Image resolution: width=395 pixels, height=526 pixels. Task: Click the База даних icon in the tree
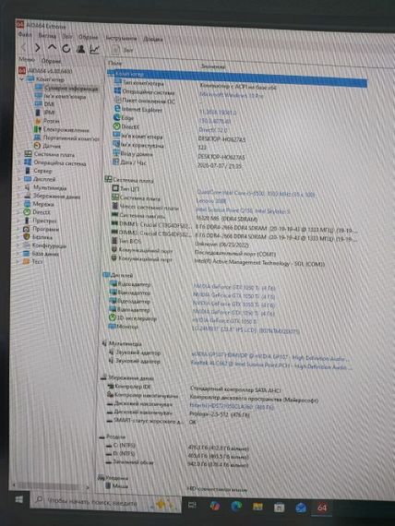pos(27,253)
